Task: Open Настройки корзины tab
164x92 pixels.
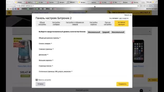Action: click(x=94, y=23)
